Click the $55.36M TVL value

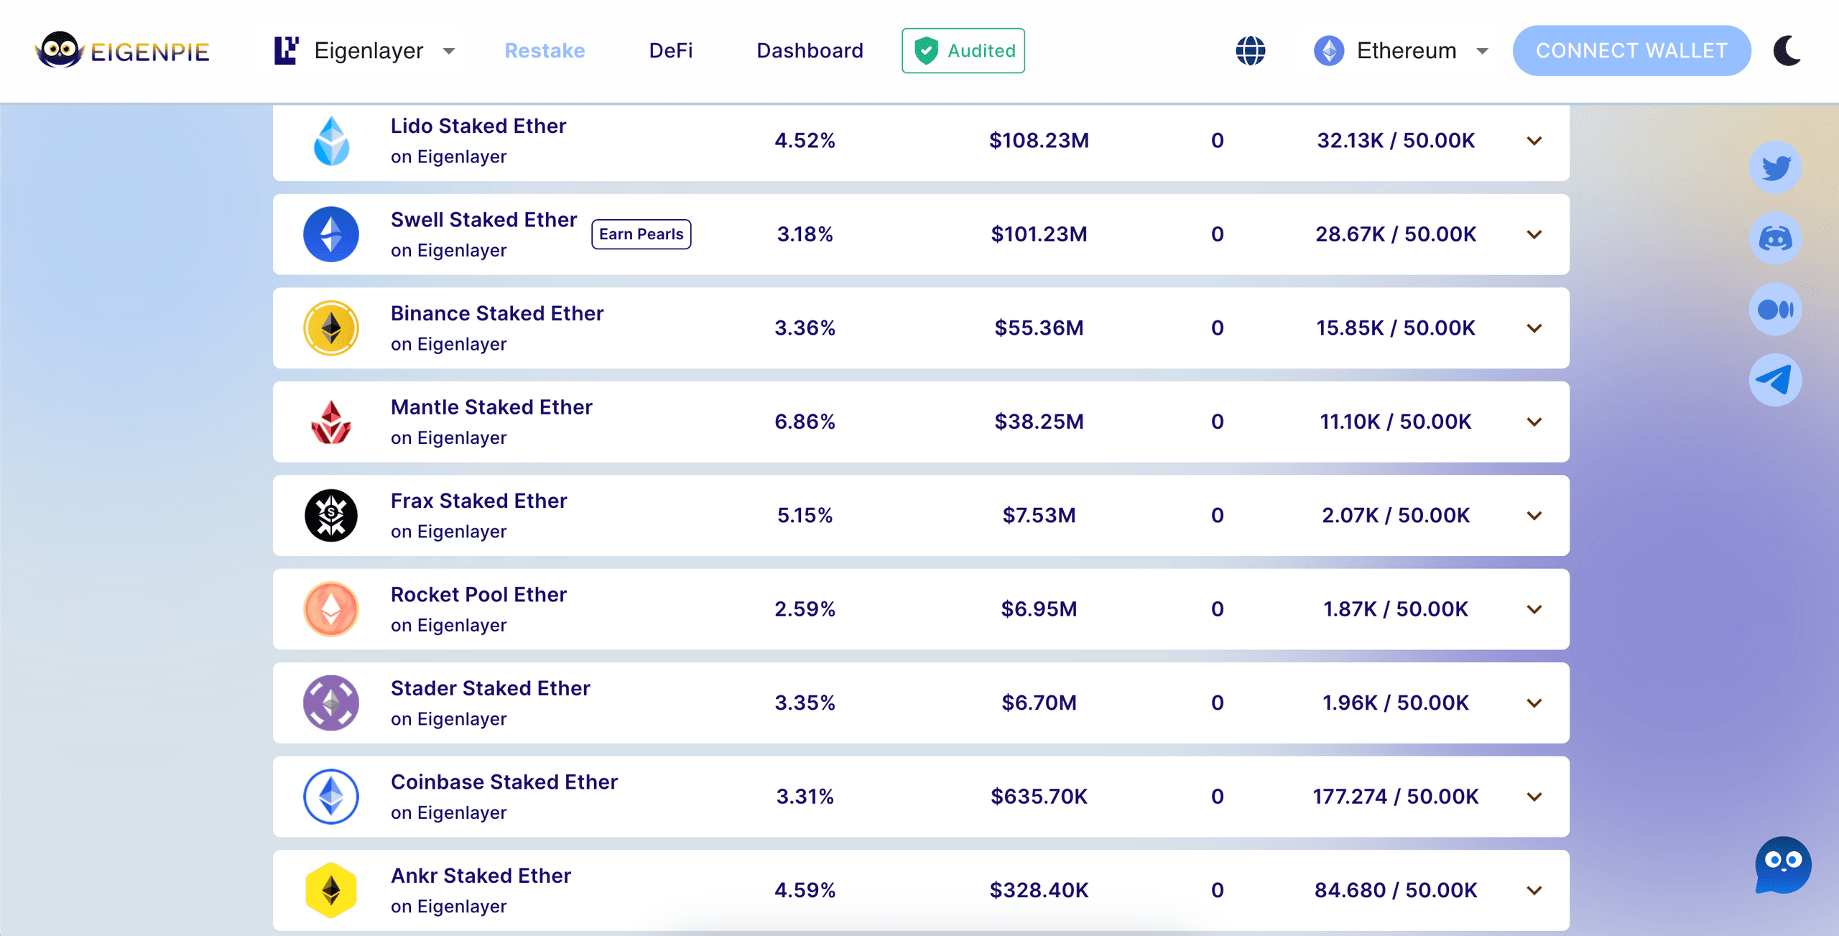click(1039, 328)
